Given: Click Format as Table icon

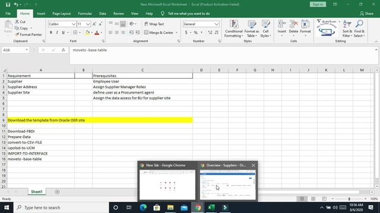Looking at the screenshot, I should pos(252,29).
